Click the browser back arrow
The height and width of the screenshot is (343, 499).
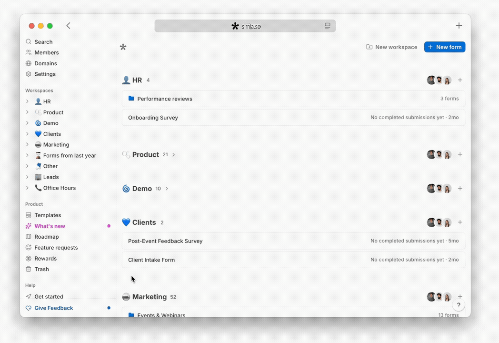click(68, 26)
